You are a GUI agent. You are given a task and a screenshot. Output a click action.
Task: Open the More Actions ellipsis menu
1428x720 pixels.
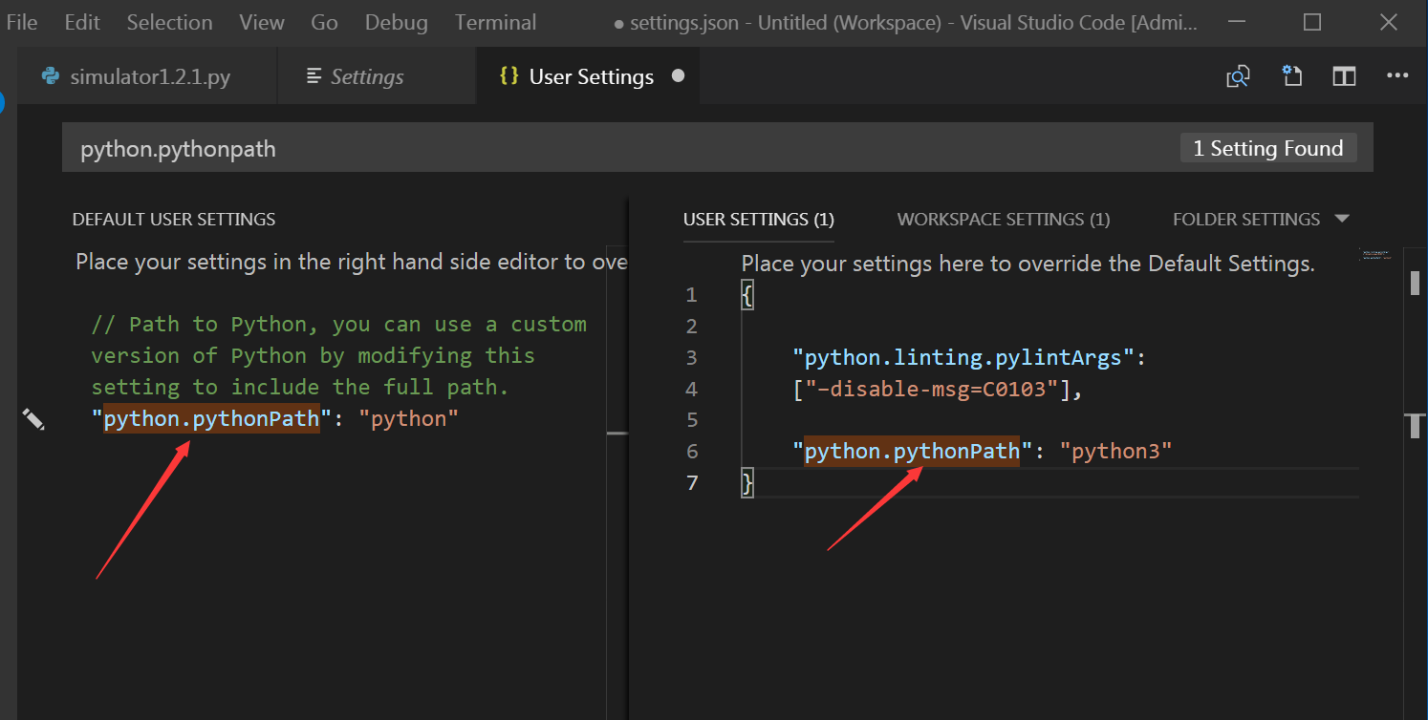click(x=1398, y=75)
